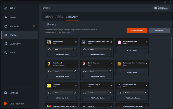Edit Crusader Kings III config pencil icon

click(110, 93)
